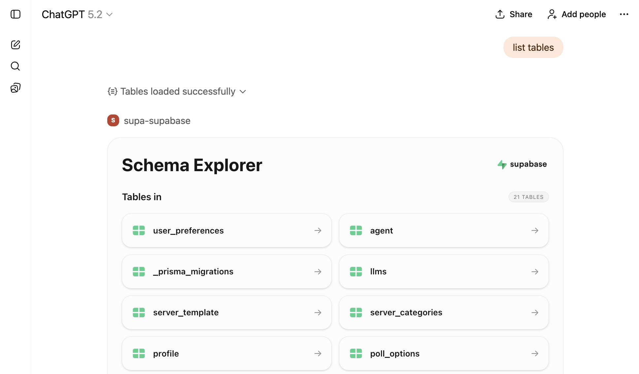Click the supa-supabase app badge icon

point(113,120)
